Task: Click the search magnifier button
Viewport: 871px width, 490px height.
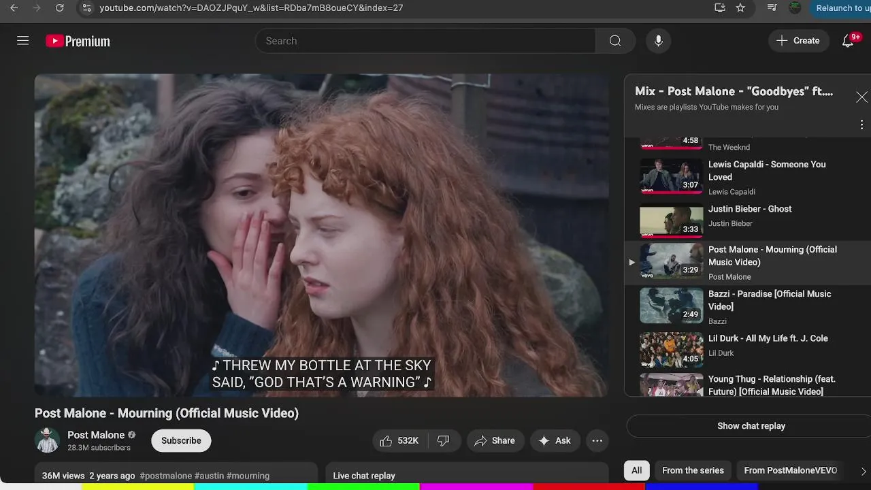Action: (615, 41)
